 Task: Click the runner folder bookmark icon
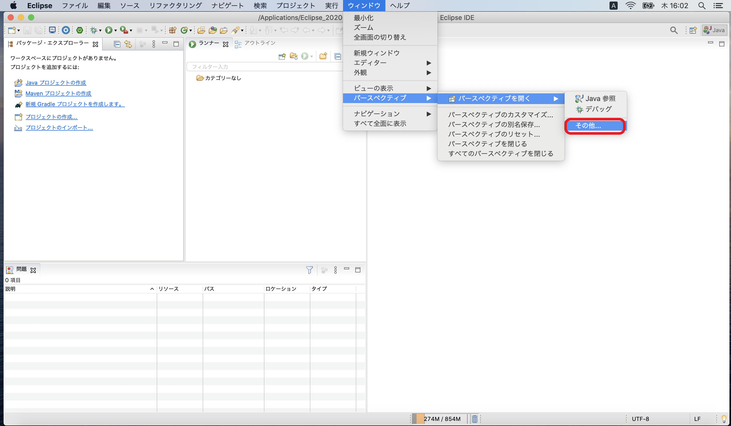coord(294,56)
